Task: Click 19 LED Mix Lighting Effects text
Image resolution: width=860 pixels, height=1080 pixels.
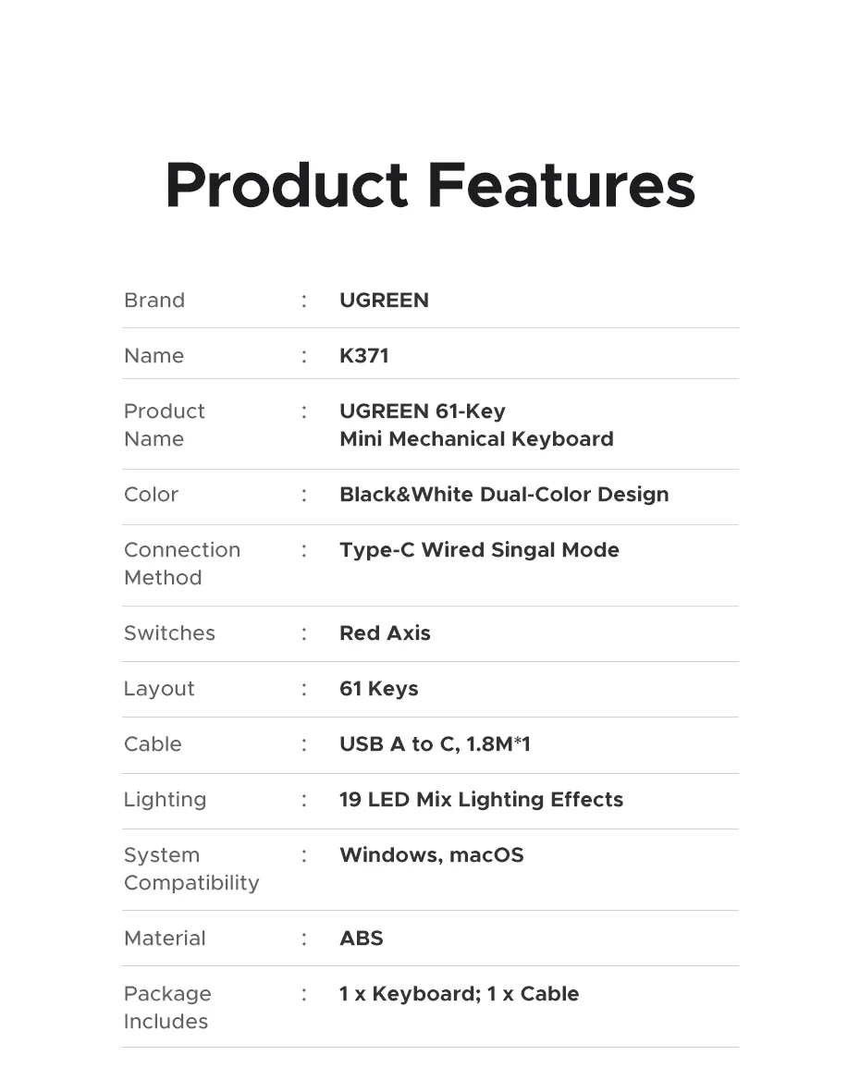Action: click(x=481, y=800)
